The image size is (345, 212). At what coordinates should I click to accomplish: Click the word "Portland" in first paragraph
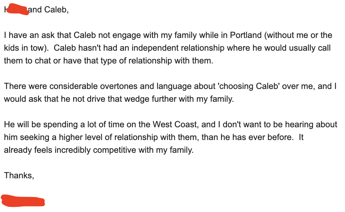pyautogui.click(x=247, y=35)
